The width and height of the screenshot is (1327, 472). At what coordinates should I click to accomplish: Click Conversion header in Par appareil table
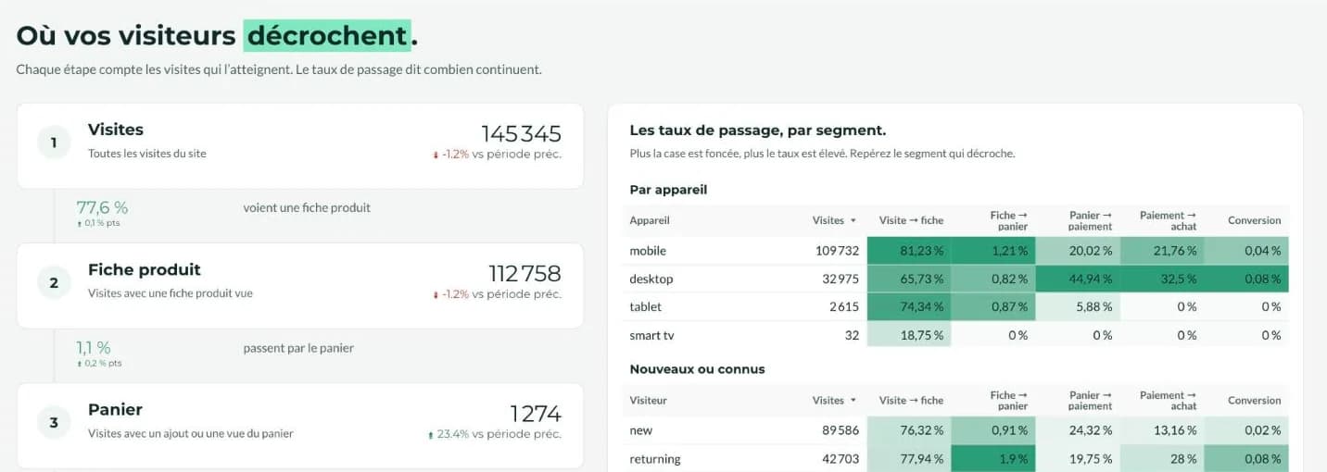click(1255, 220)
